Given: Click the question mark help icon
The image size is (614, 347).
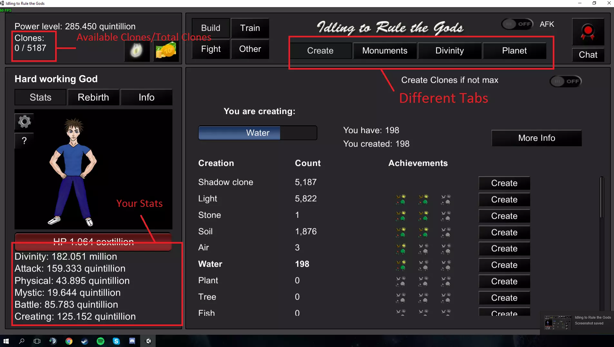Looking at the screenshot, I should 24,141.
